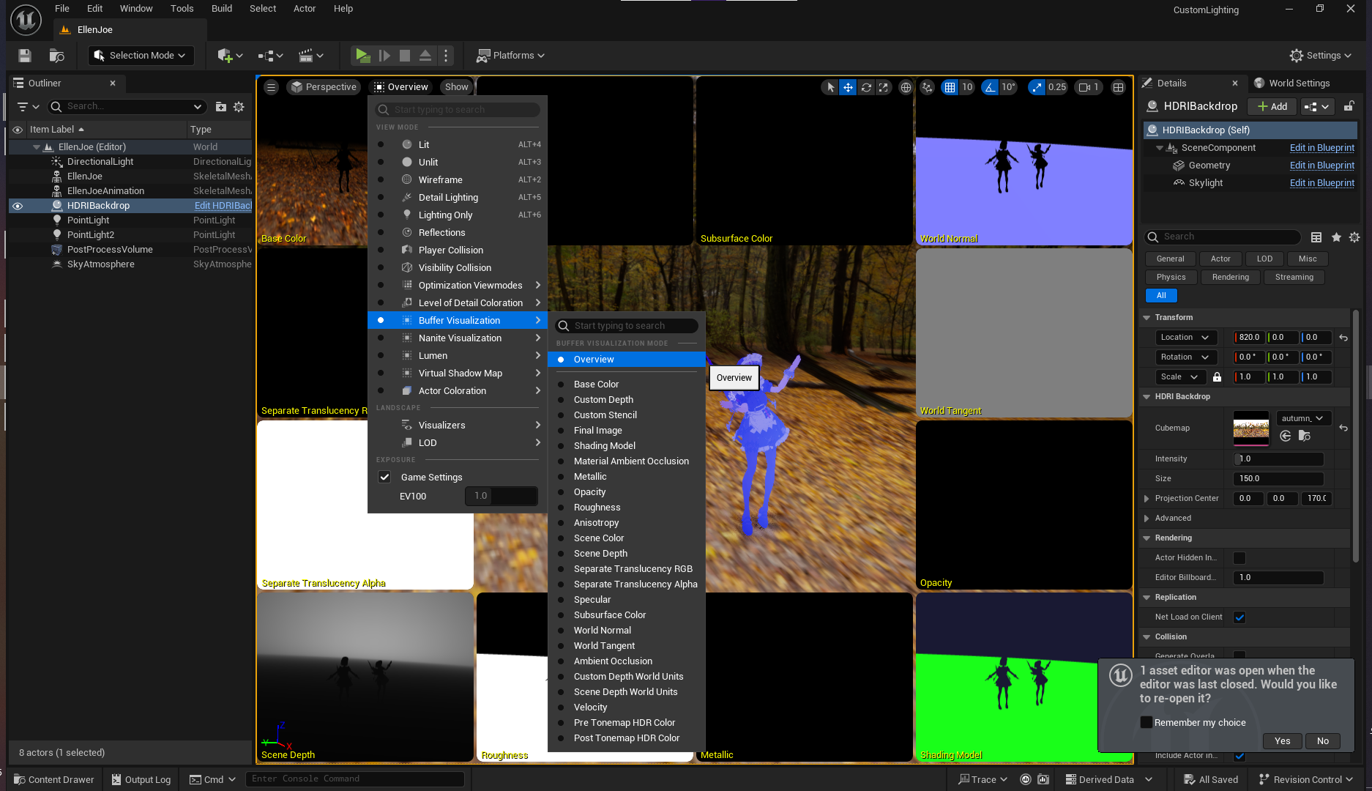
Task: Activate the Rotate gizmo tool
Action: tap(866, 87)
